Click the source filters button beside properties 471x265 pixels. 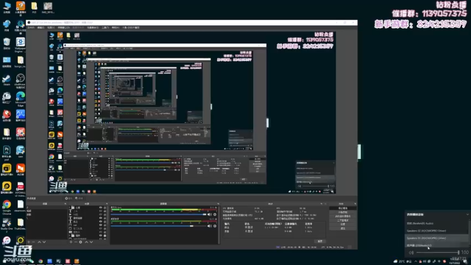point(79,198)
